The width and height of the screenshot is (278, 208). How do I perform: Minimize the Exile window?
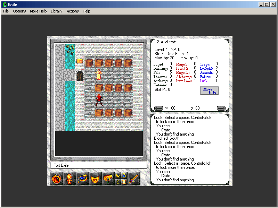pyautogui.click(x=261, y=5)
